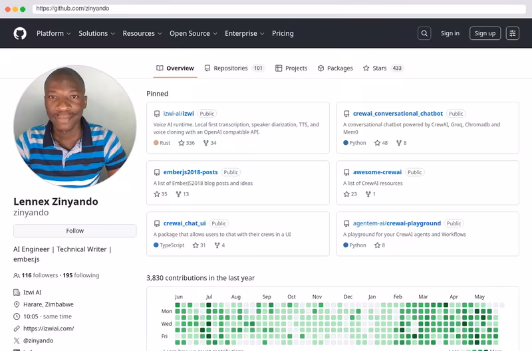Open the agentem-ai/crewai-playground repository link
The width and height of the screenshot is (532, 351).
point(396,223)
